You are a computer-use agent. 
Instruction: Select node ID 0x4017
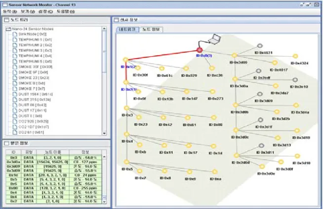click(275, 63)
